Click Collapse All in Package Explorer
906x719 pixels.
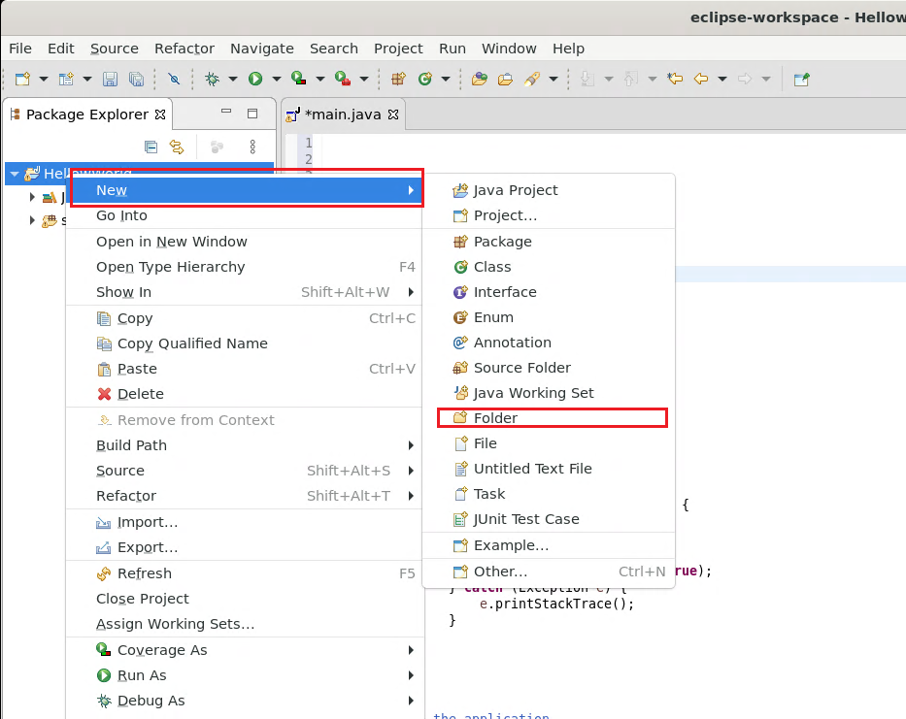tap(151, 147)
